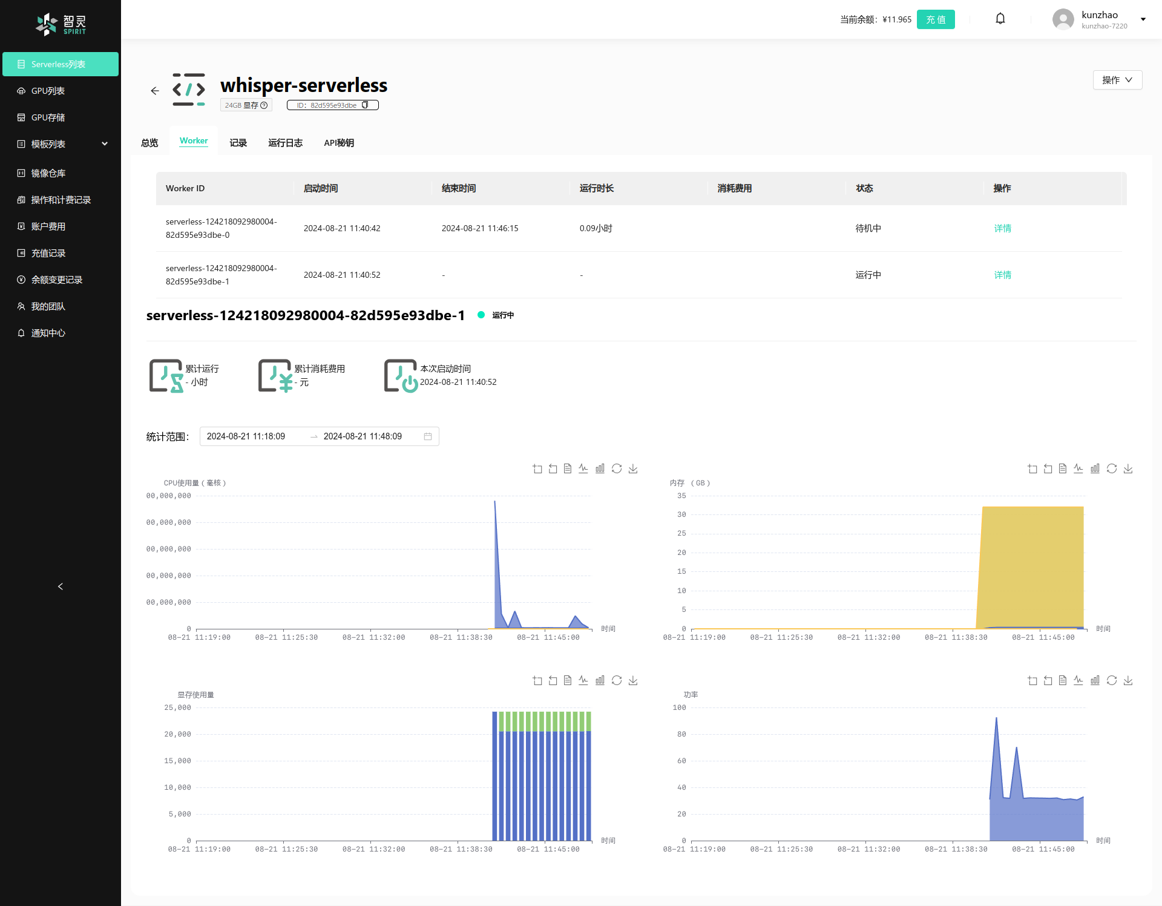The height and width of the screenshot is (906, 1162).
Task: Click the user avatar for kunzhao
Action: pyautogui.click(x=1063, y=19)
